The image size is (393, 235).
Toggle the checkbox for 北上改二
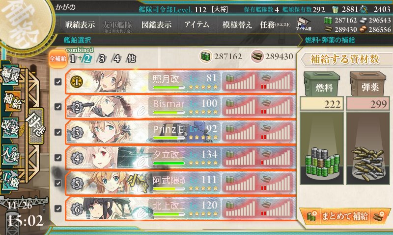coord(58,208)
